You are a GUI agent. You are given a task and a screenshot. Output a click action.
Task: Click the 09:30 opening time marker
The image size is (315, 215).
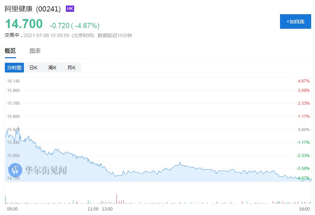[x=12, y=209]
